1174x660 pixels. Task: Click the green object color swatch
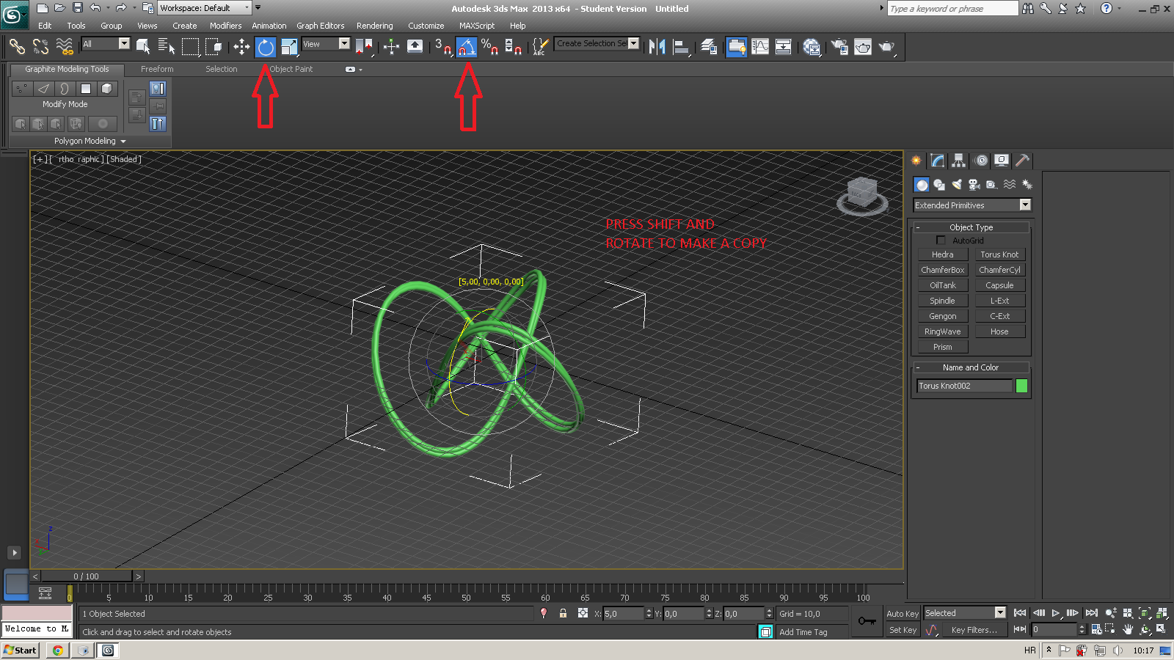[1021, 386]
